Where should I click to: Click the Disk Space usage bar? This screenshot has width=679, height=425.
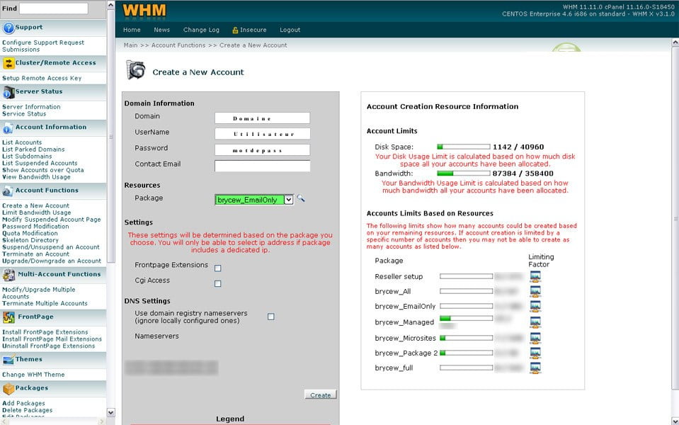463,147
